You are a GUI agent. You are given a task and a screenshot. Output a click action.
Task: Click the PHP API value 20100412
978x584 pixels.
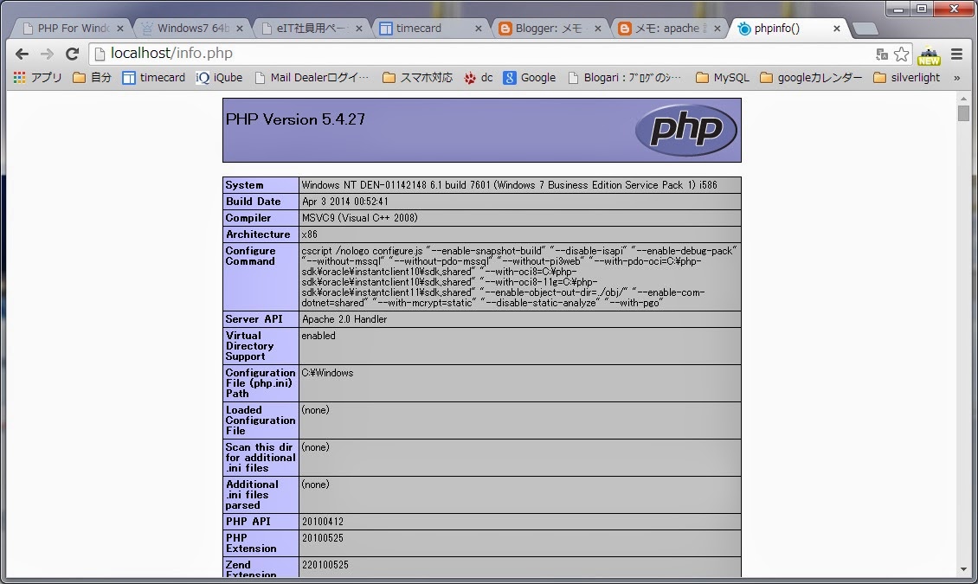tap(323, 522)
